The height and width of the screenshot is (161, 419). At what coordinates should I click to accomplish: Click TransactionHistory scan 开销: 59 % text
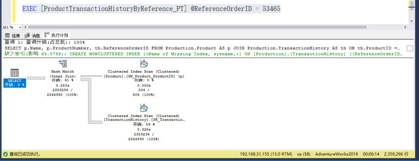tap(144, 125)
